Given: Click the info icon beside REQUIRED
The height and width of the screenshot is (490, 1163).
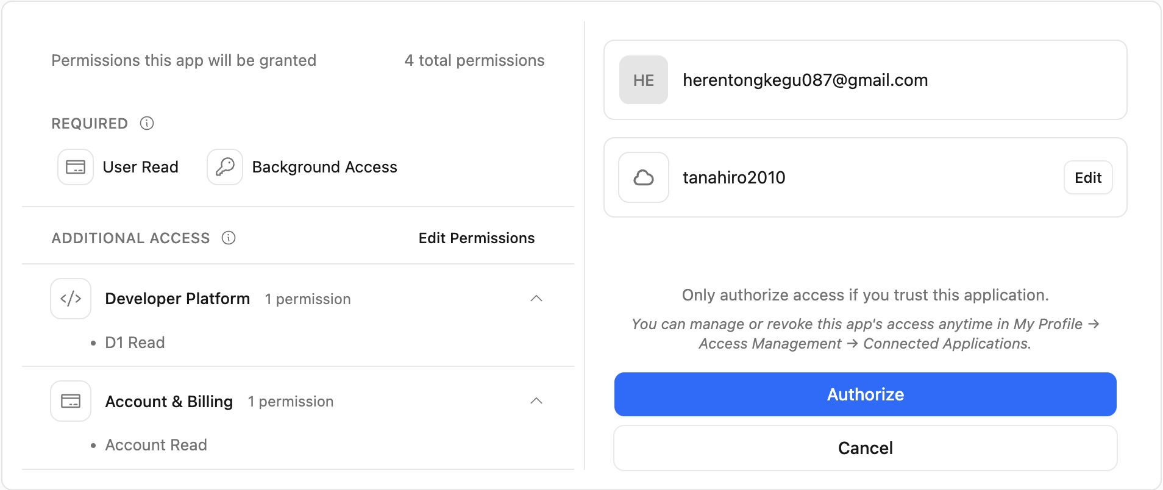Looking at the screenshot, I should pyautogui.click(x=147, y=123).
